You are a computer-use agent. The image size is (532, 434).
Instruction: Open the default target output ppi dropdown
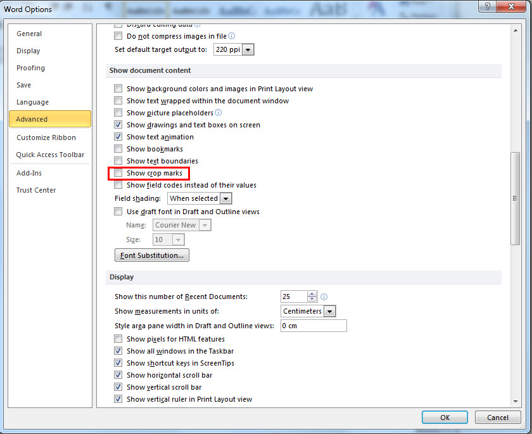(248, 49)
